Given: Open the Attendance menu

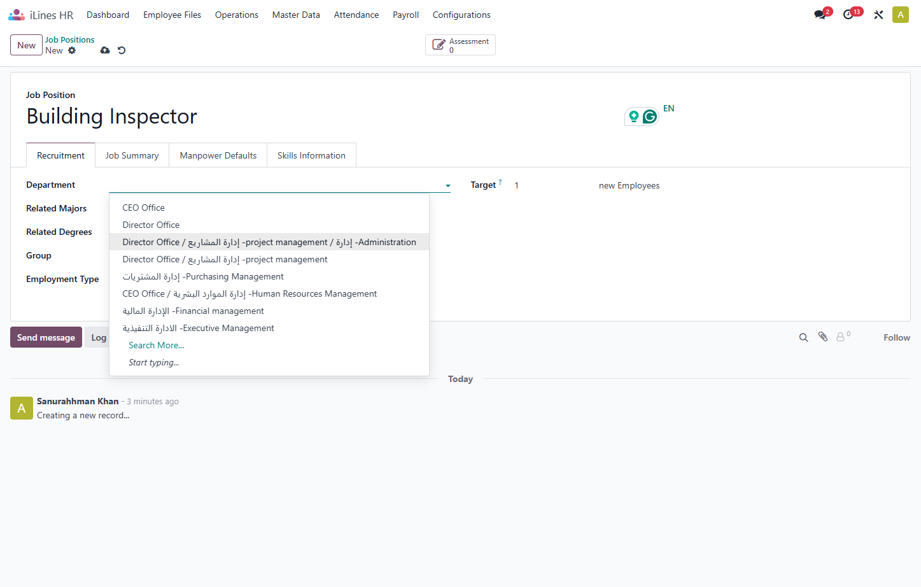Looking at the screenshot, I should point(356,15).
